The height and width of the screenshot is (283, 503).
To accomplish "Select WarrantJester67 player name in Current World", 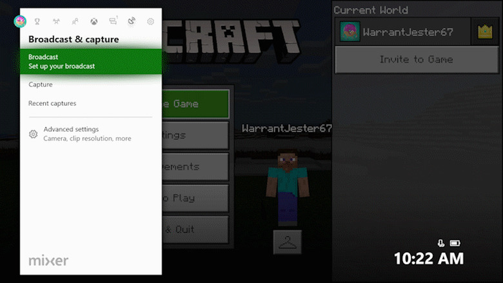I will click(x=408, y=32).
